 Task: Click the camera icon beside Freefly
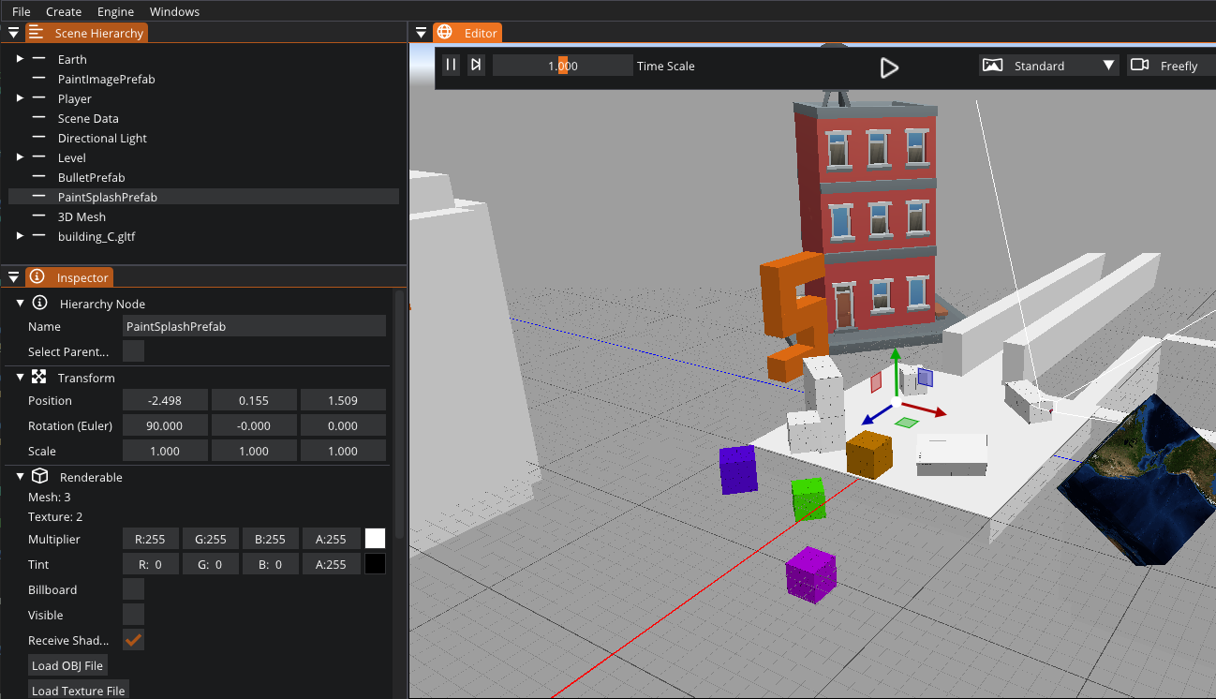[1139, 66]
